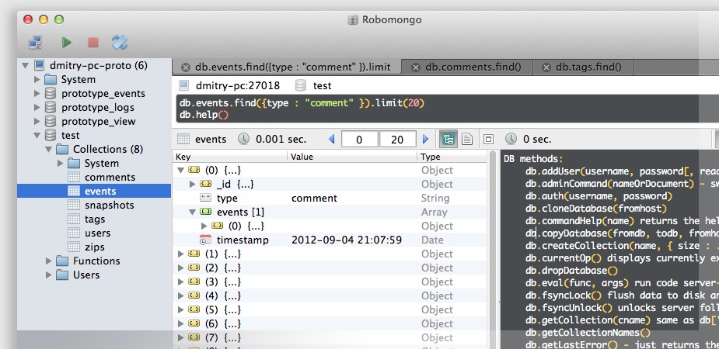Run the query with green play button

pos(67,42)
